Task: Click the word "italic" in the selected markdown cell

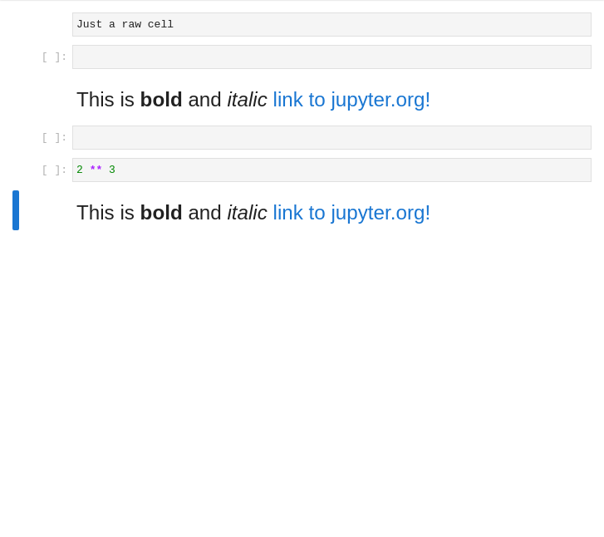Action: tap(247, 213)
